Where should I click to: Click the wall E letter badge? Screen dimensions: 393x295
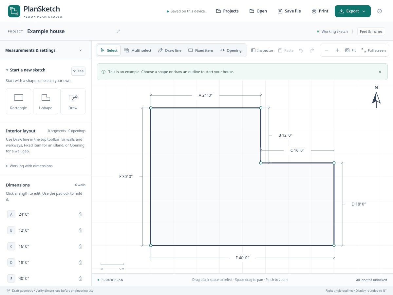click(x=11, y=279)
